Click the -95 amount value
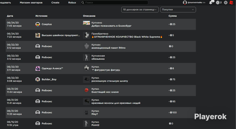This screenshot has height=129, width=236. 172,101
